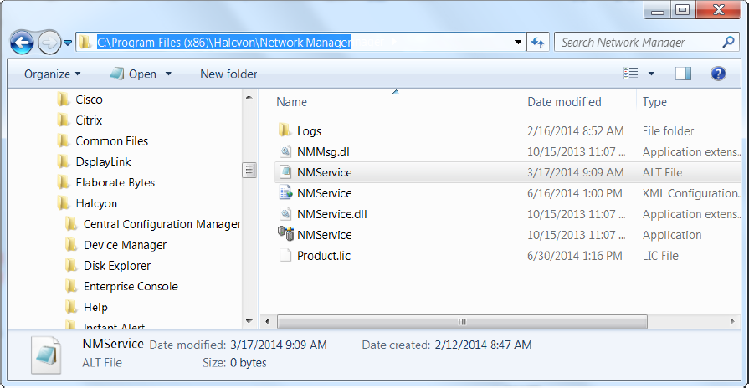Image resolution: width=749 pixels, height=388 pixels.
Task: Sort by Date modified column header
Action: click(564, 102)
